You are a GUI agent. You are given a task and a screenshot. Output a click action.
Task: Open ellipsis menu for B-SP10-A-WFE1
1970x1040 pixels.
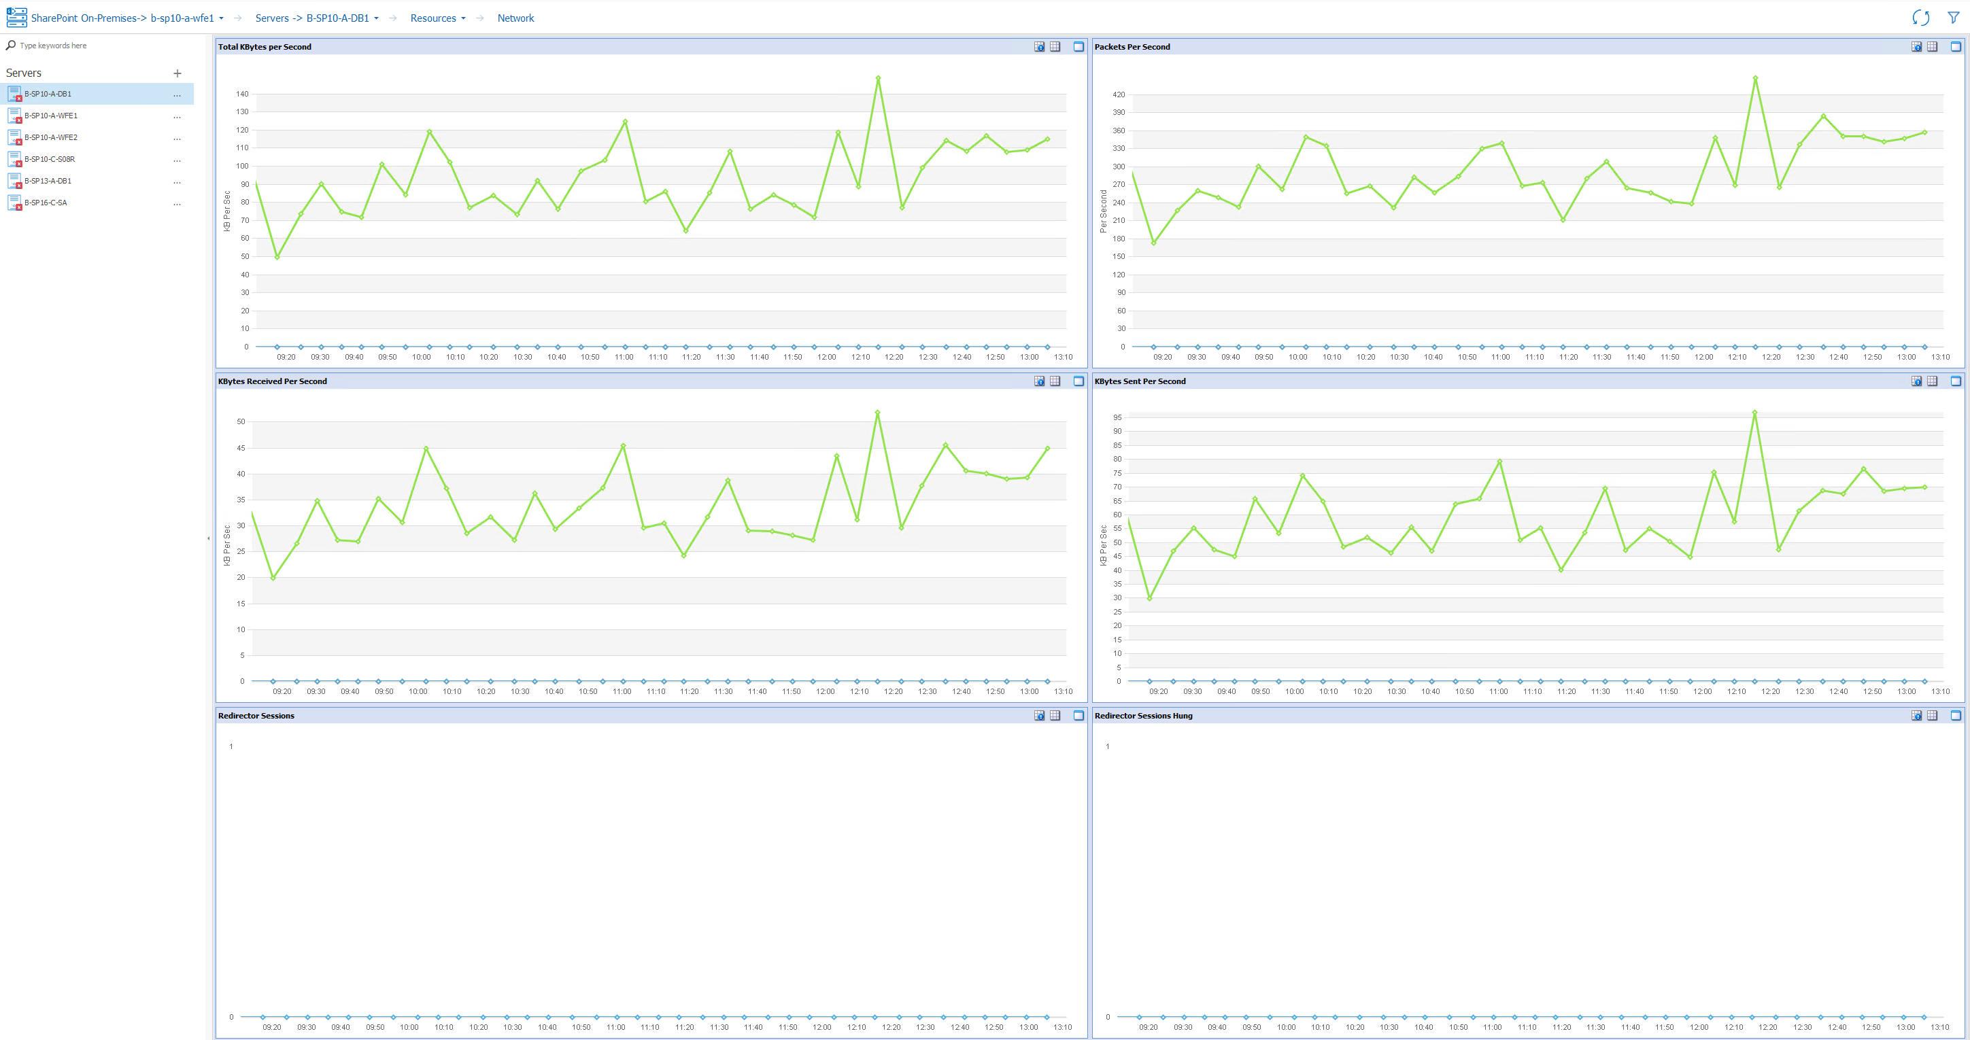pyautogui.click(x=177, y=116)
